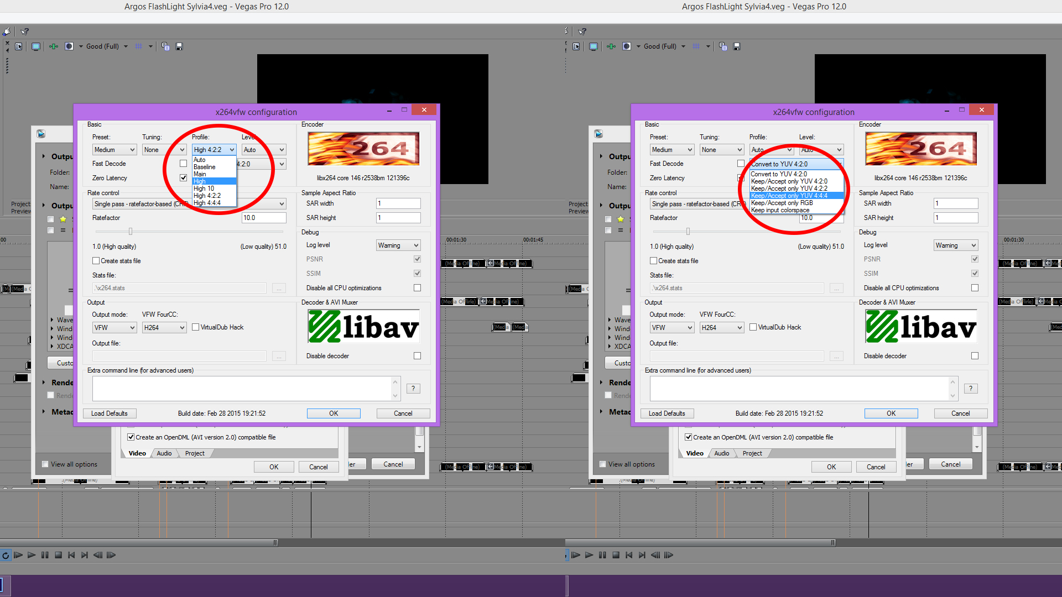Toggle Split Screen View icon in left preview toolbar
The height and width of the screenshot is (597, 1062).
point(69,46)
